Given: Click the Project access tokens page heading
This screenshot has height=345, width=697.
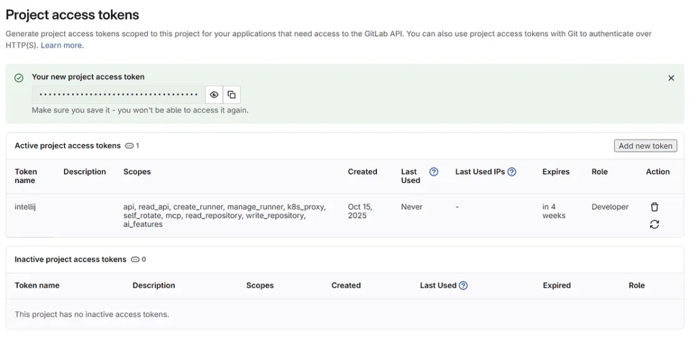Looking at the screenshot, I should pyautogui.click(x=72, y=14).
